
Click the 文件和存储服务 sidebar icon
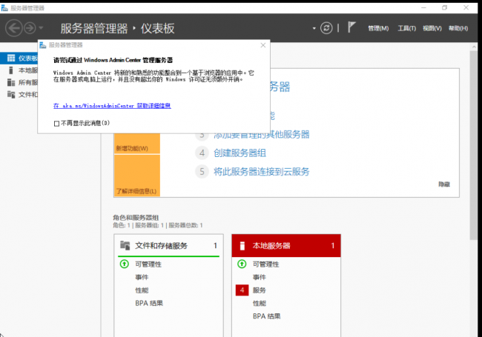pos(11,94)
